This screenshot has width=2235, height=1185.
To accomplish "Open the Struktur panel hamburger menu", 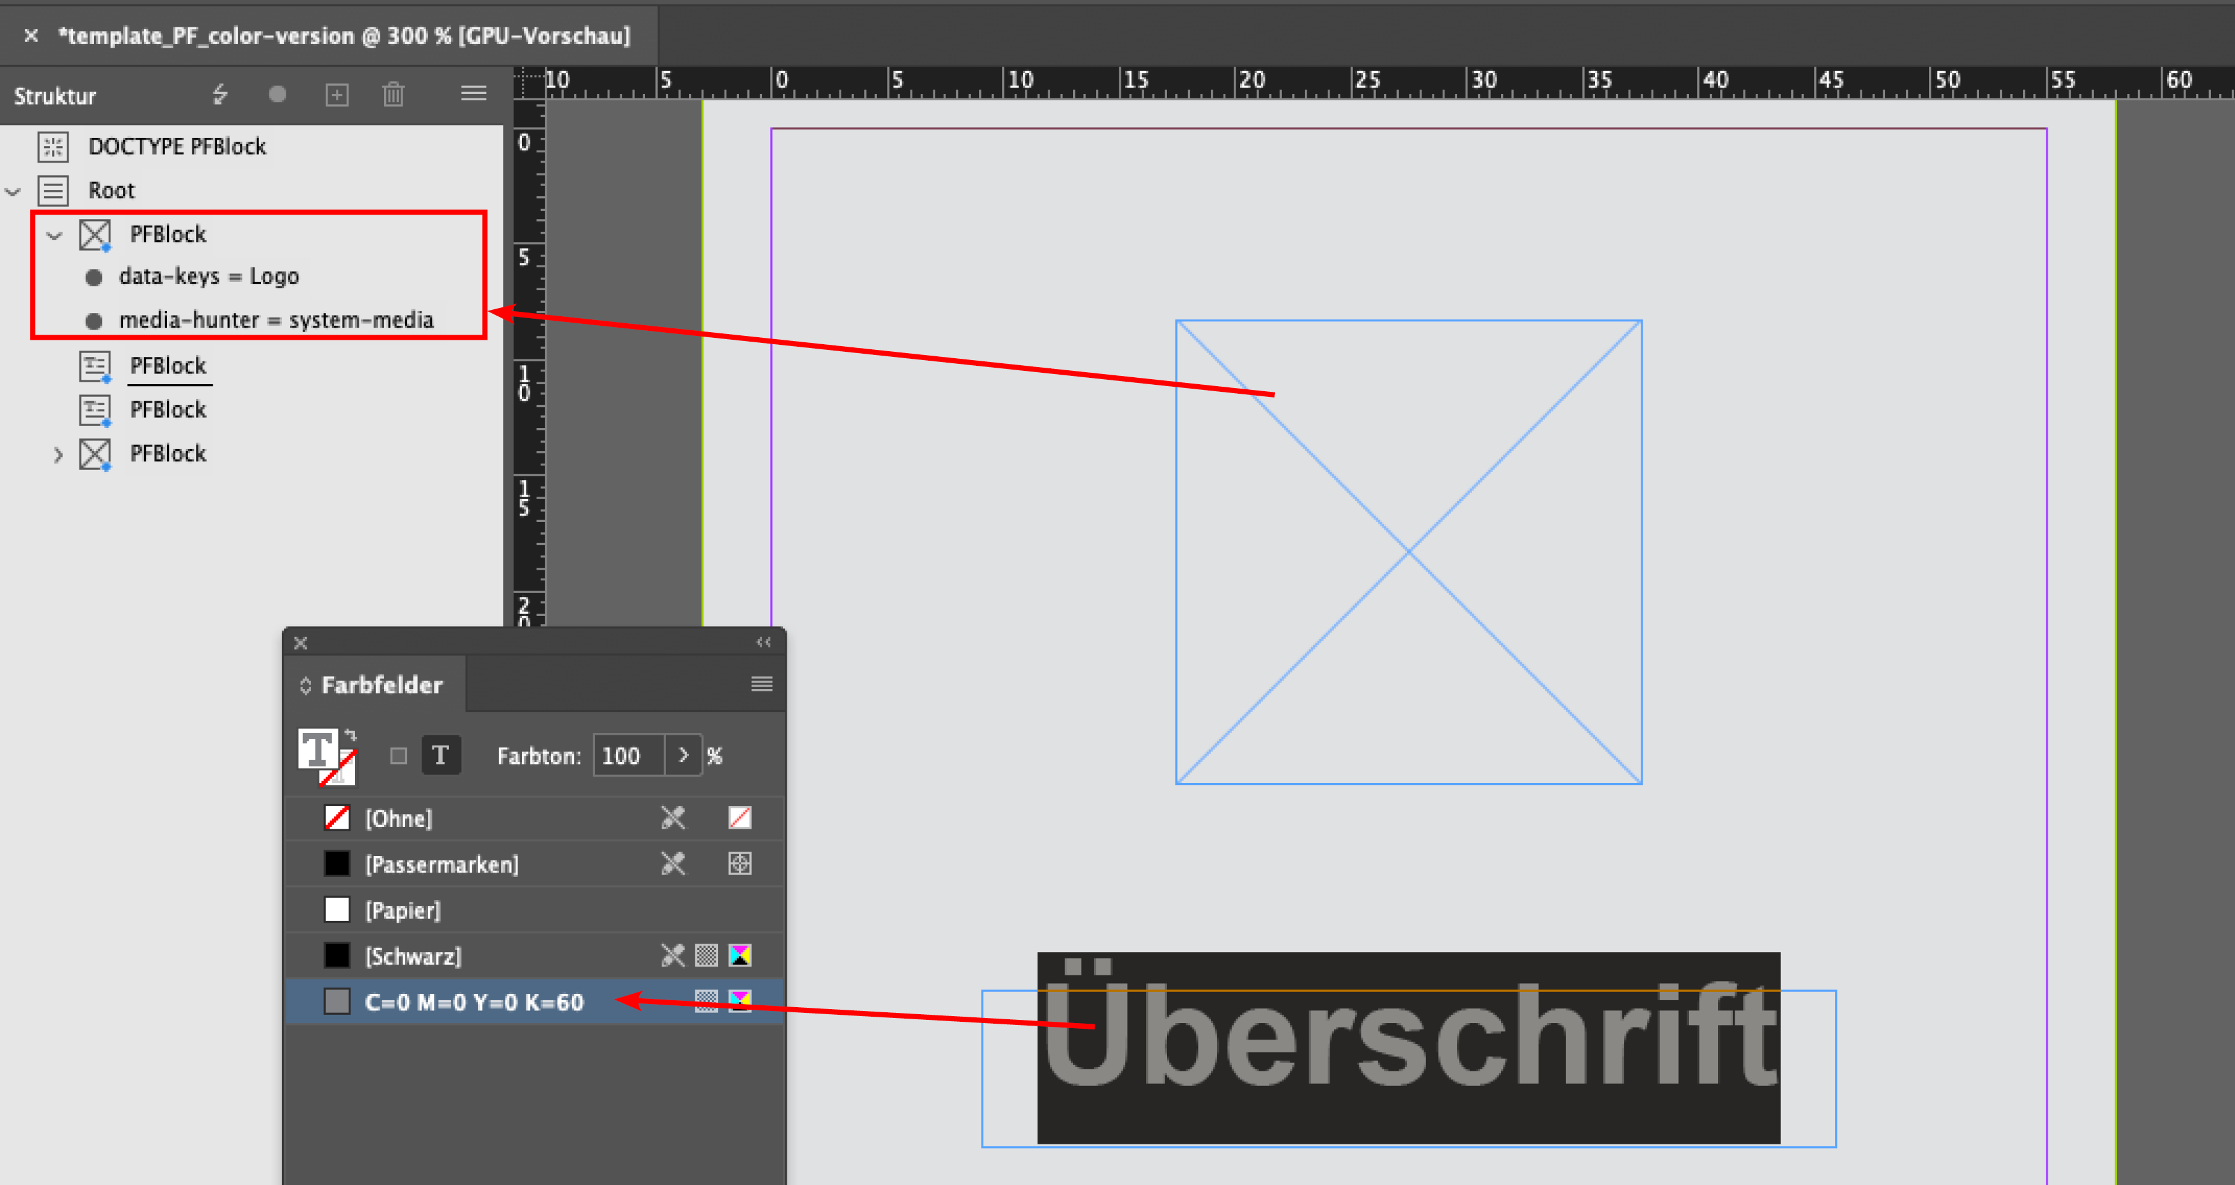I will coord(473,94).
